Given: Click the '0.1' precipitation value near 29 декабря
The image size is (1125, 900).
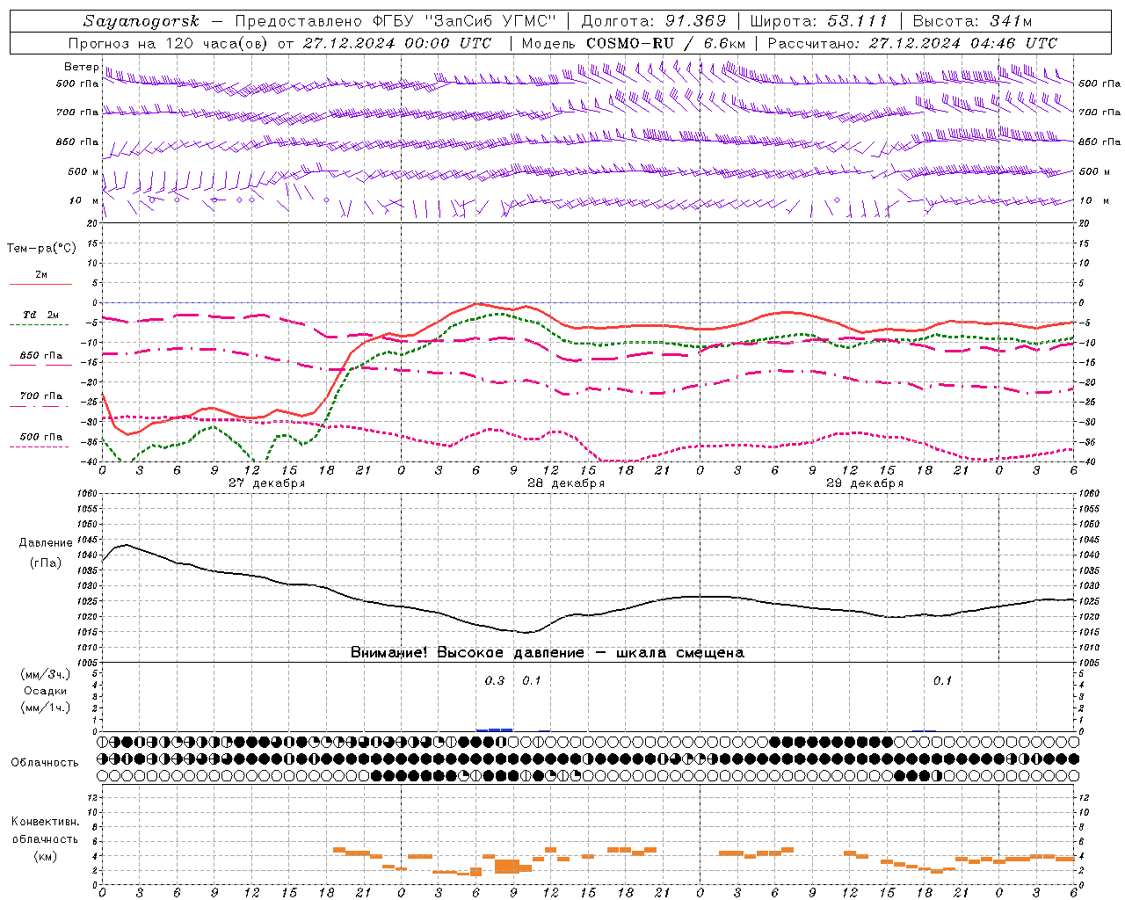Looking at the screenshot, I should (942, 681).
